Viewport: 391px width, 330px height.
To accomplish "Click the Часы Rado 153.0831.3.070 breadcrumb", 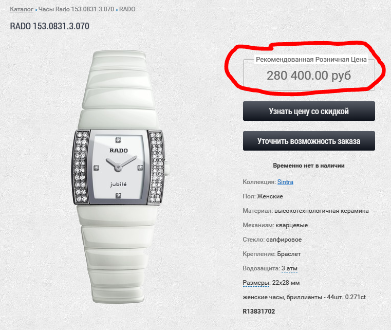I will (76, 9).
